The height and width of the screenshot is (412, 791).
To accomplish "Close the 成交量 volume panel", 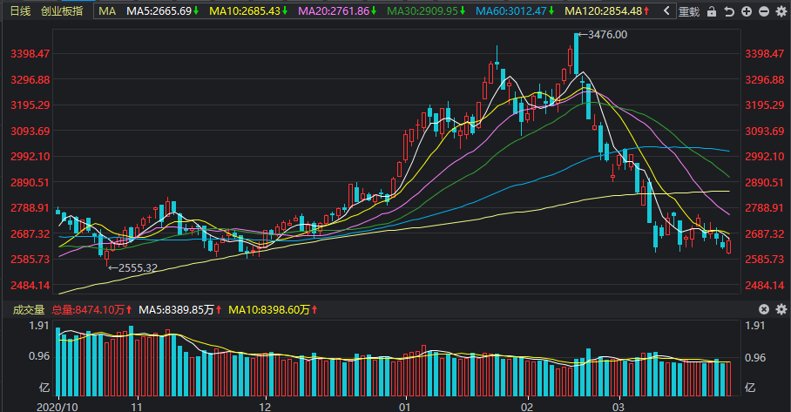I will click(x=764, y=309).
